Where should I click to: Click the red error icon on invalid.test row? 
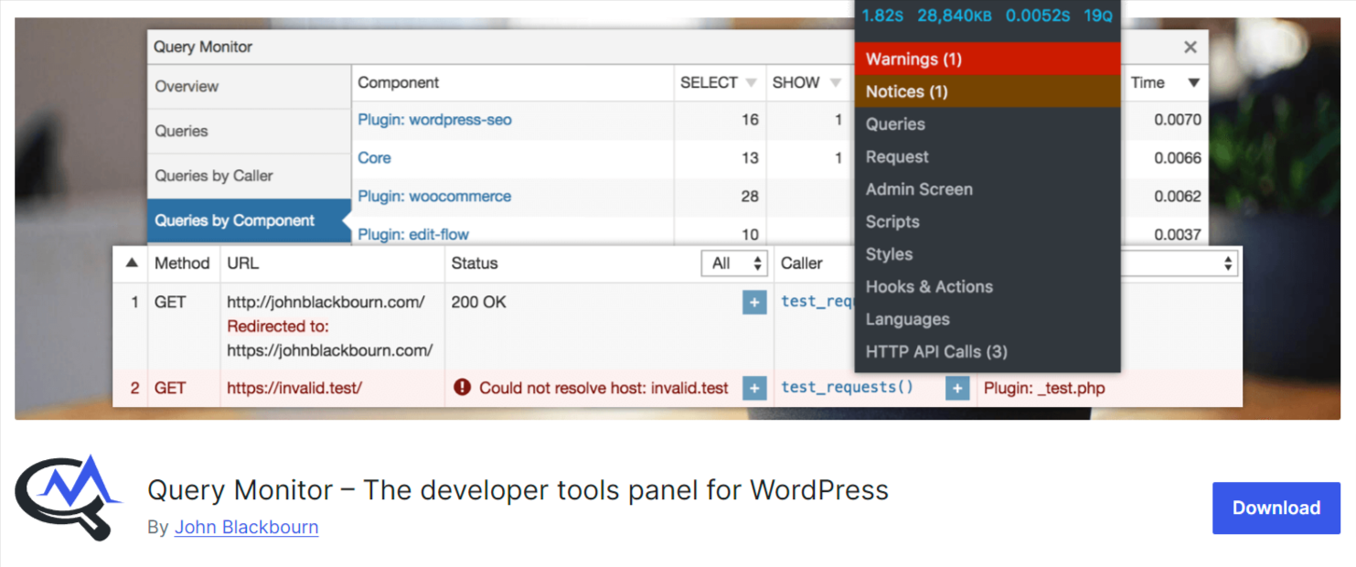tap(462, 389)
